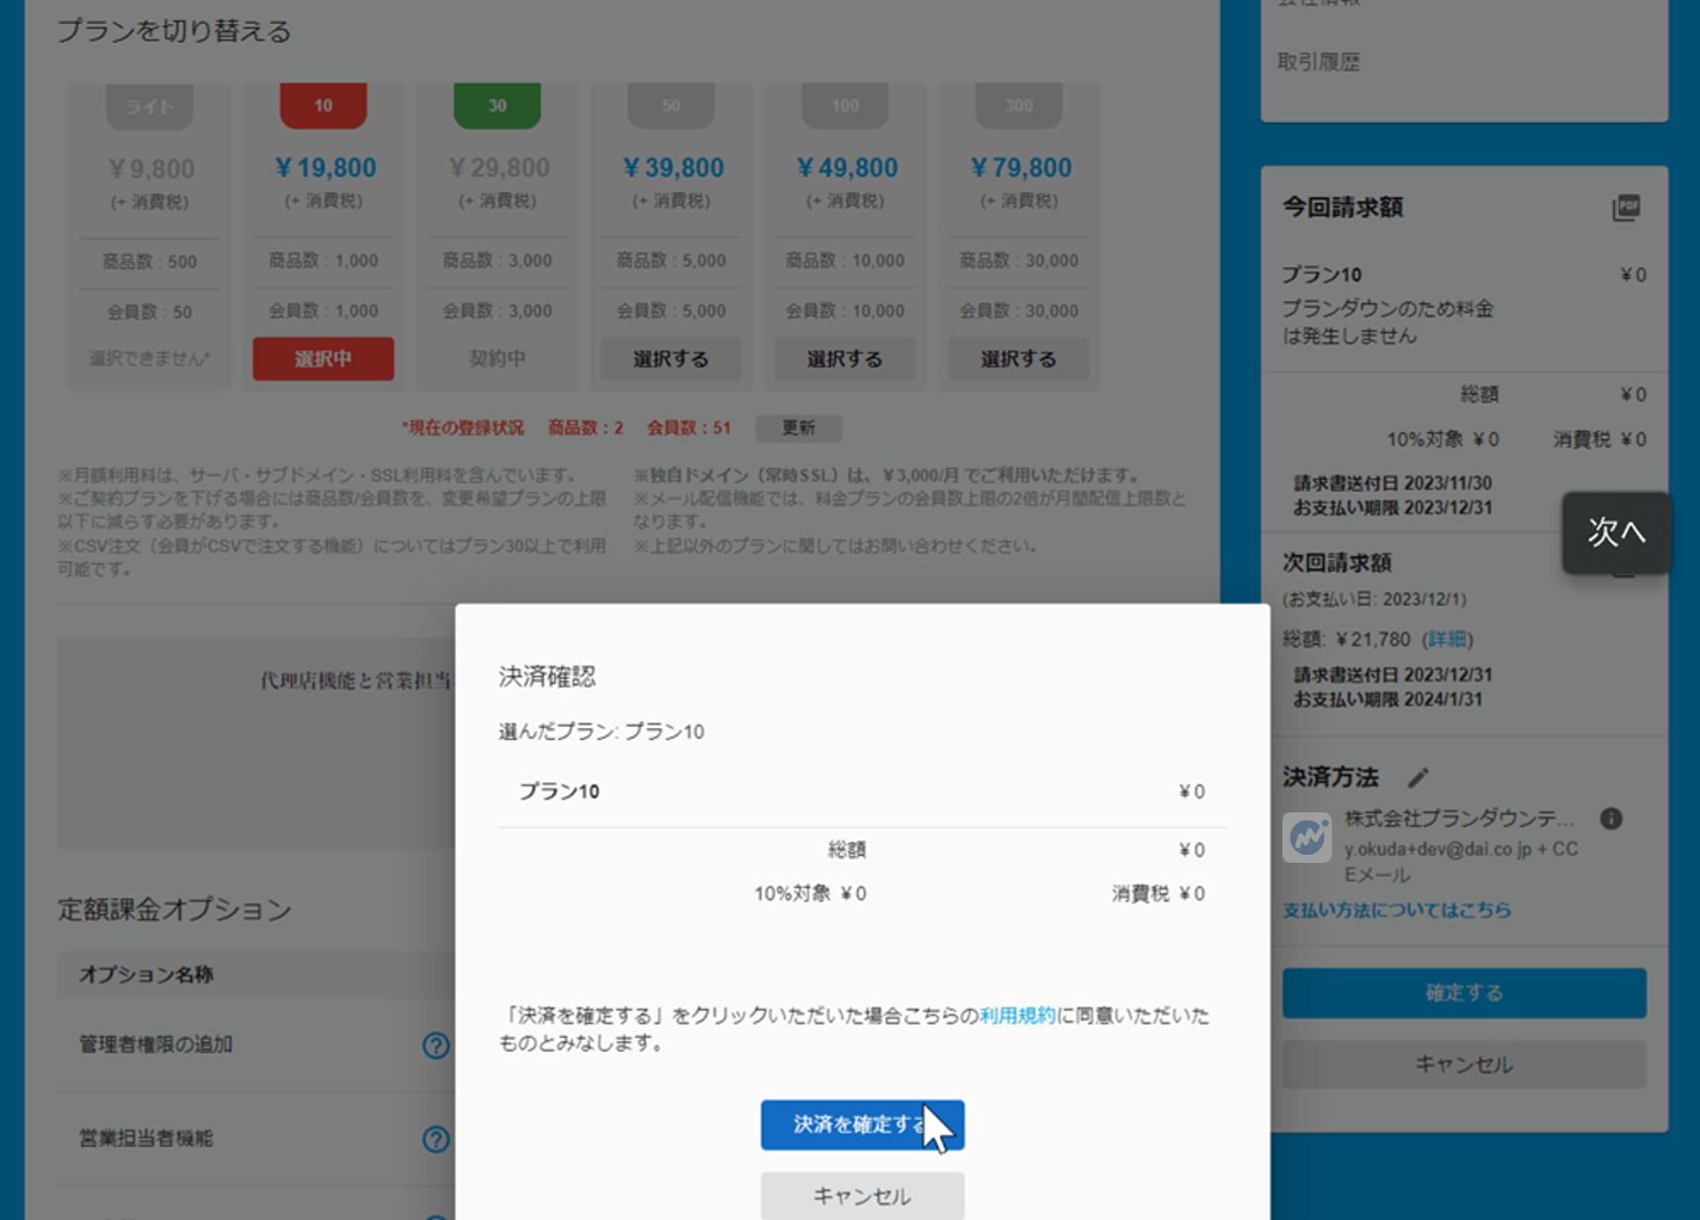Click the ¥49,800 price text

coord(847,168)
